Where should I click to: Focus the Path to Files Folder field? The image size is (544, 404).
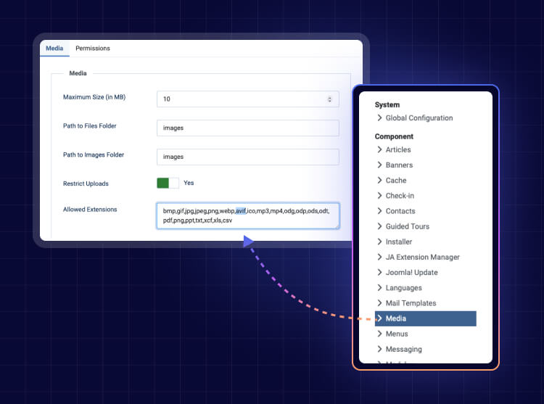click(x=248, y=128)
